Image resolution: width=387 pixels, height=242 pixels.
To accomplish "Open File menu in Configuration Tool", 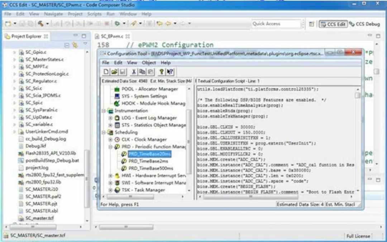I will coord(106,63).
